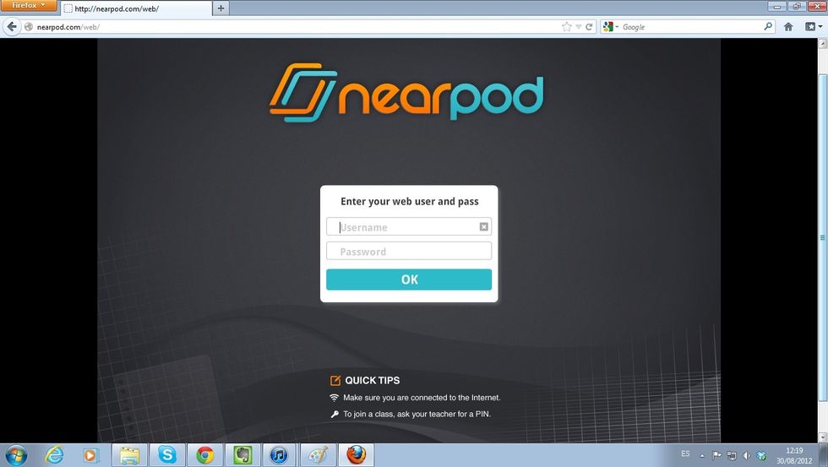Click the QUICK TIPS heading
Image resolution: width=828 pixels, height=467 pixels.
click(373, 380)
